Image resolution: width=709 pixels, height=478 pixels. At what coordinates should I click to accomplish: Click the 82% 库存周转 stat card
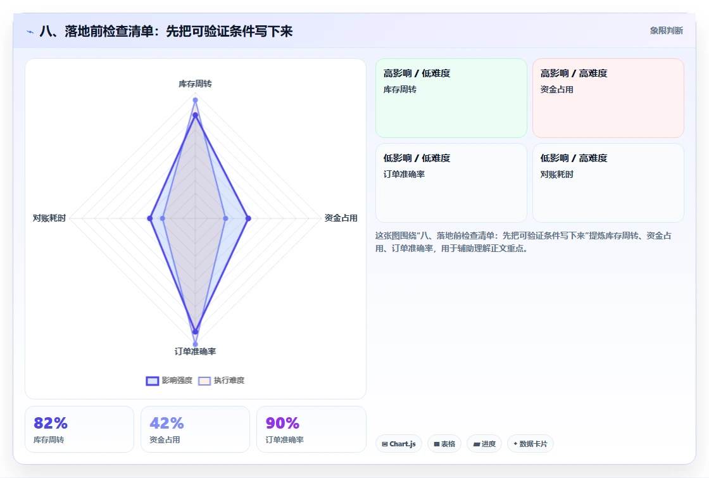tap(80, 429)
